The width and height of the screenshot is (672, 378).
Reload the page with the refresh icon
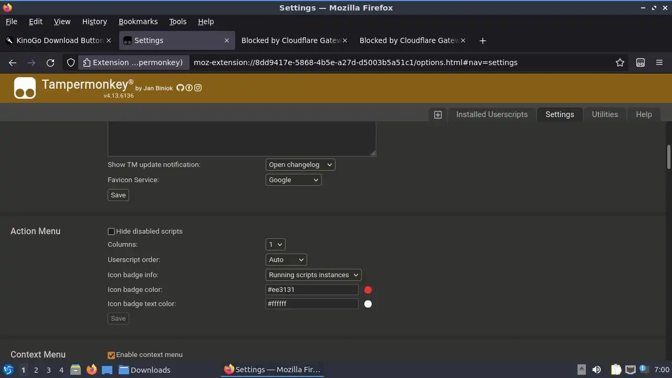tap(50, 62)
